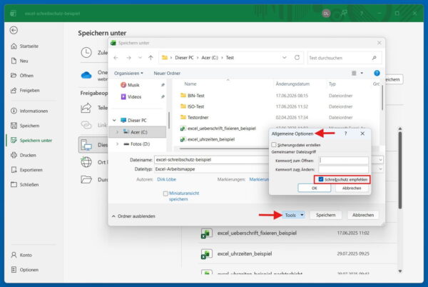The image size is (428, 287).
Task: Click the Teilen share icon
Action: [86, 108]
